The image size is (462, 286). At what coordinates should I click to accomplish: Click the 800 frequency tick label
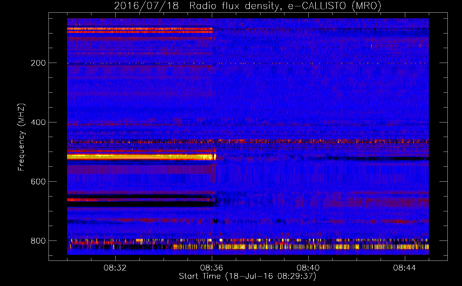(38, 241)
